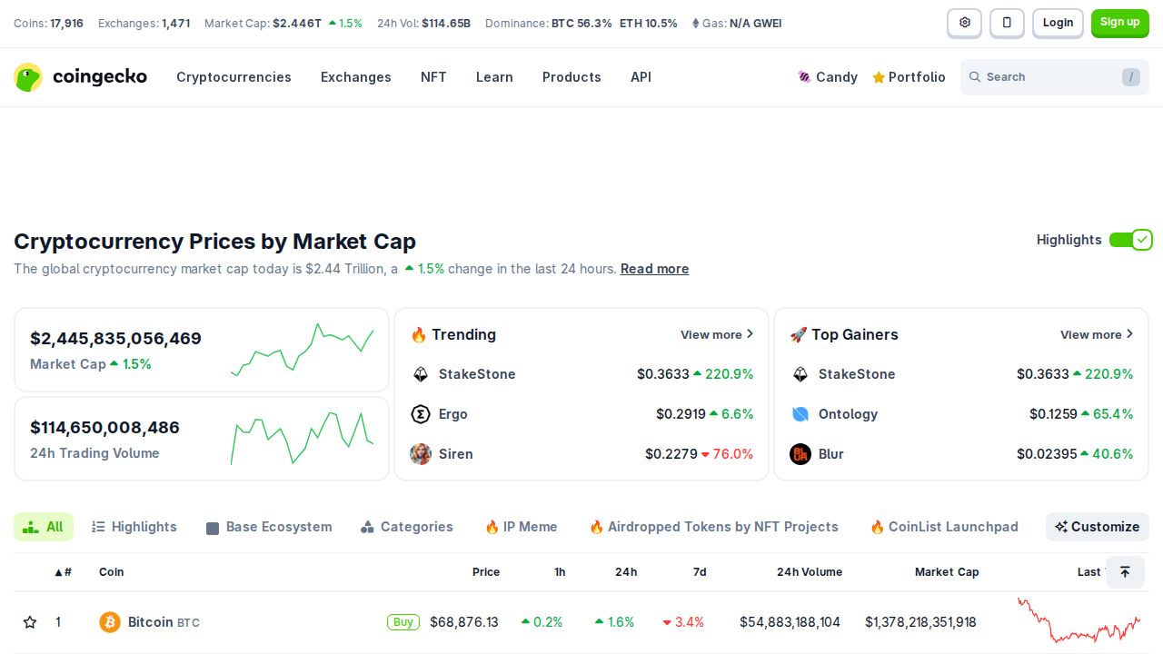Open the Learn menu

click(x=494, y=77)
